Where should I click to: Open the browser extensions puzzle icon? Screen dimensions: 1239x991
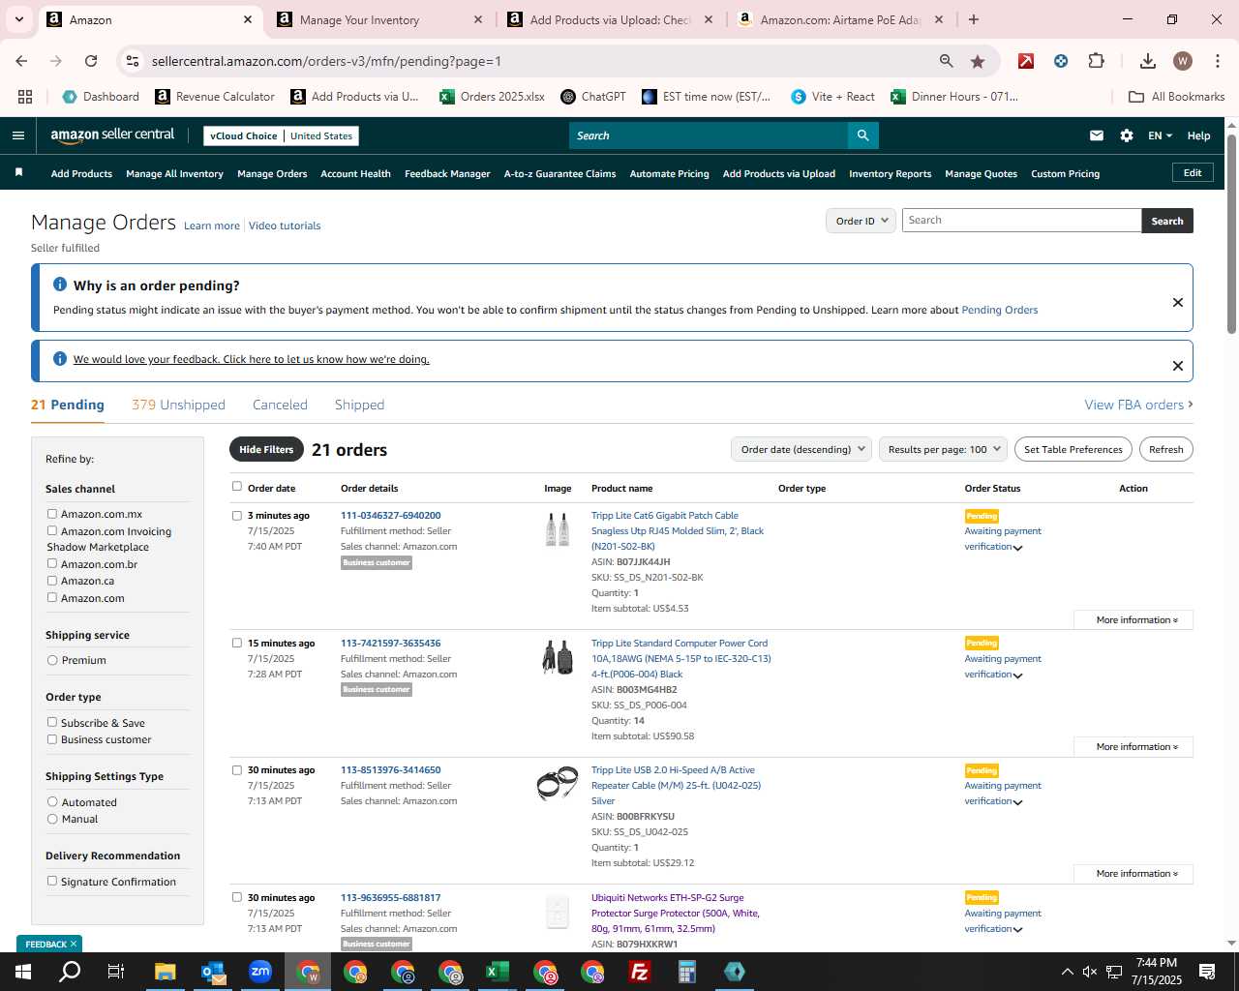pos(1096,61)
